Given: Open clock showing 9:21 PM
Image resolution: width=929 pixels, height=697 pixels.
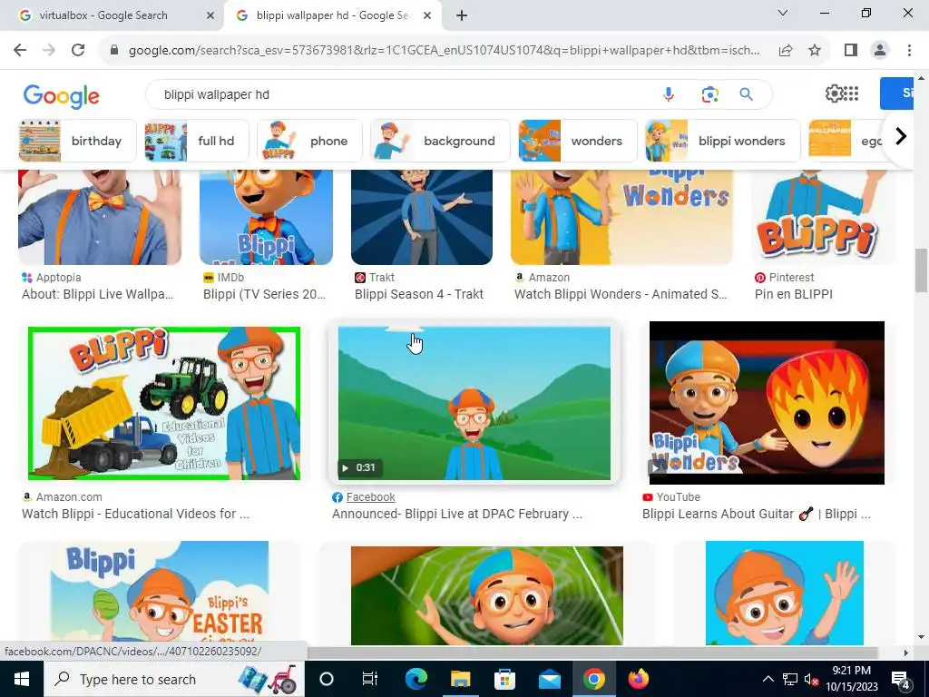Looking at the screenshot, I should 851,679.
